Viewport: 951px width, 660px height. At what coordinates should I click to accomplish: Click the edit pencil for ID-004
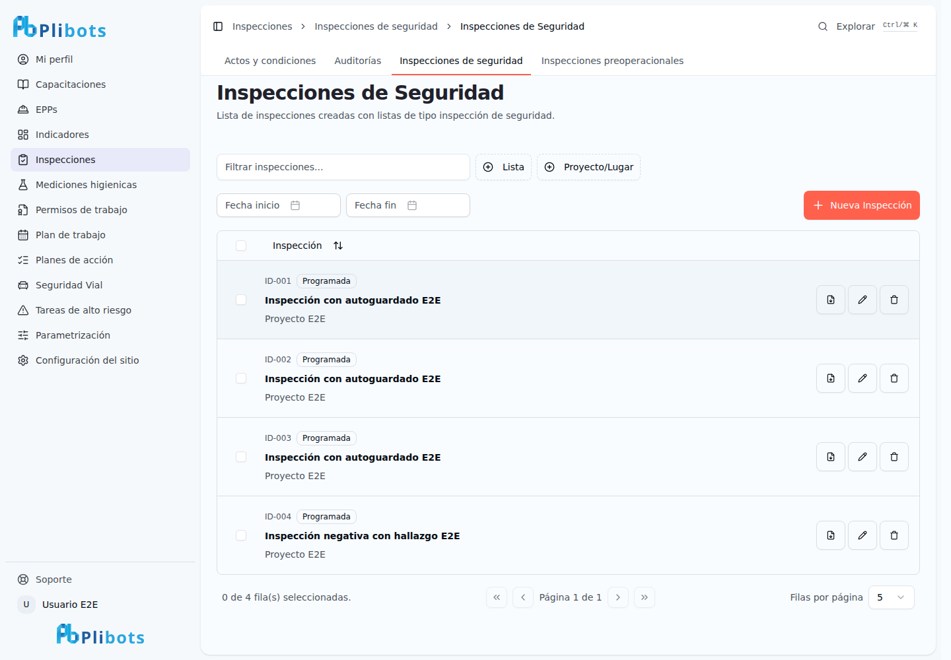coord(863,535)
